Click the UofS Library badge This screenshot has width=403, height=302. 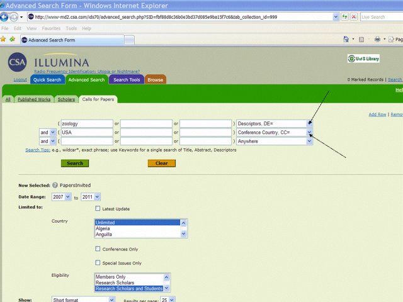pos(363,59)
